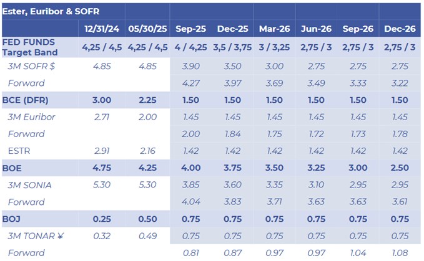Select the 12/31/24 column header
Screen dimensions: 424x261
tap(104, 29)
